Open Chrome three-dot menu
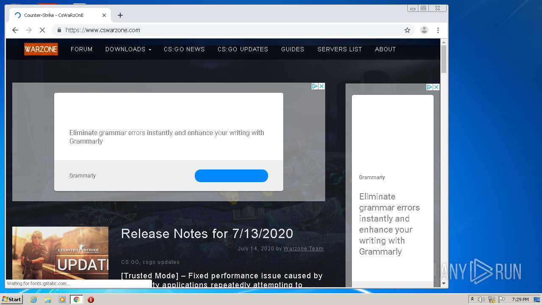This screenshot has height=305, width=542. pyautogui.click(x=438, y=30)
